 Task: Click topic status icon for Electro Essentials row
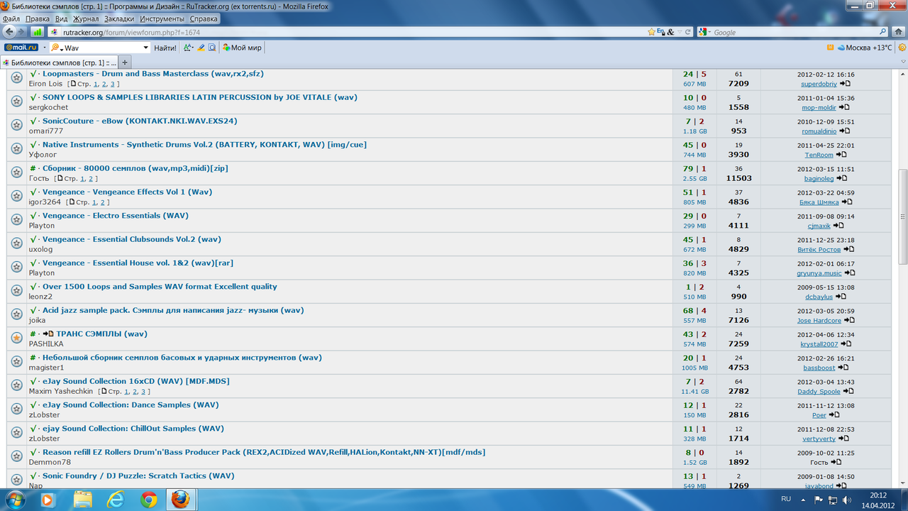point(16,219)
